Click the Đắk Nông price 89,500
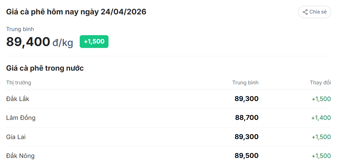Viewport: 337px width, 164px height. coord(246,156)
